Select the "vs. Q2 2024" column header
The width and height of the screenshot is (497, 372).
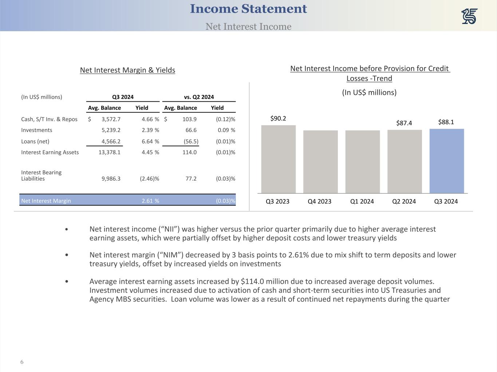click(x=199, y=97)
